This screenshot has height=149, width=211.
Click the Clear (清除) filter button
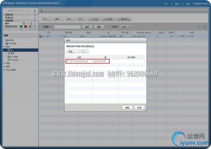click(99, 27)
